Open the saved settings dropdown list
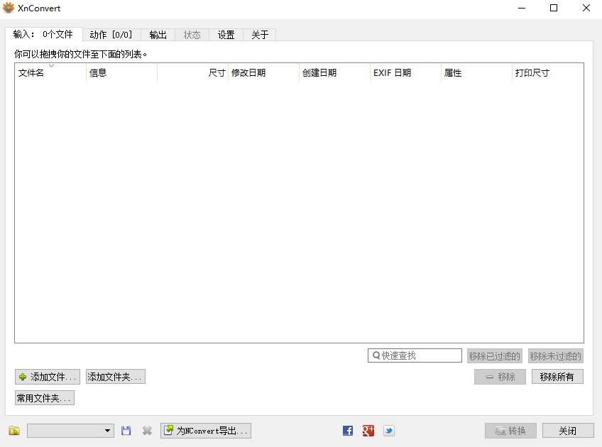The image size is (602, 447). point(70,430)
